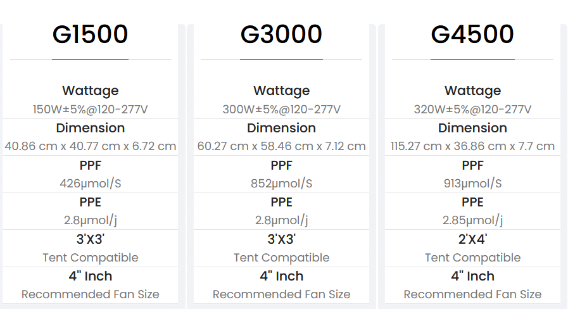Click the G4500 dimension 115.27 cm text
The height and width of the screenshot is (309, 568).
(472, 146)
